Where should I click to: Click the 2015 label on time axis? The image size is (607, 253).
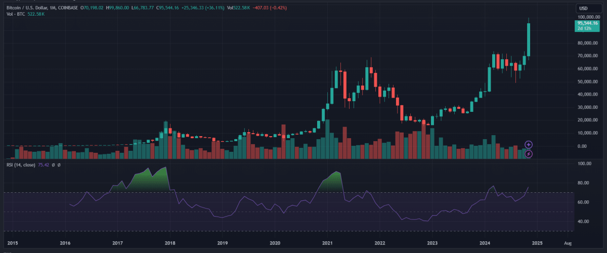(13, 243)
